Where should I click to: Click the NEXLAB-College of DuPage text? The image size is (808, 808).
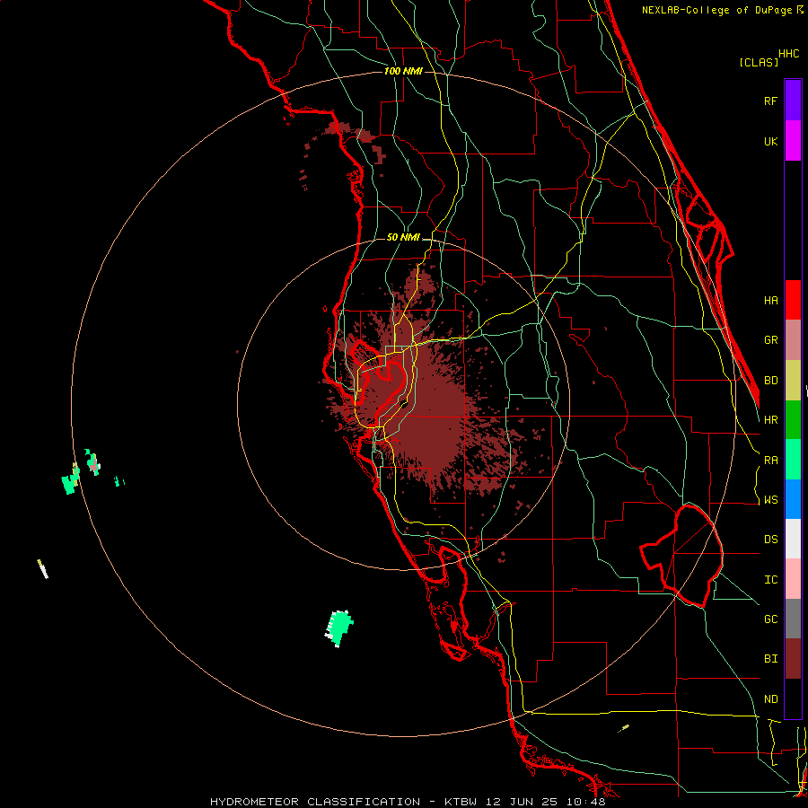point(717,10)
